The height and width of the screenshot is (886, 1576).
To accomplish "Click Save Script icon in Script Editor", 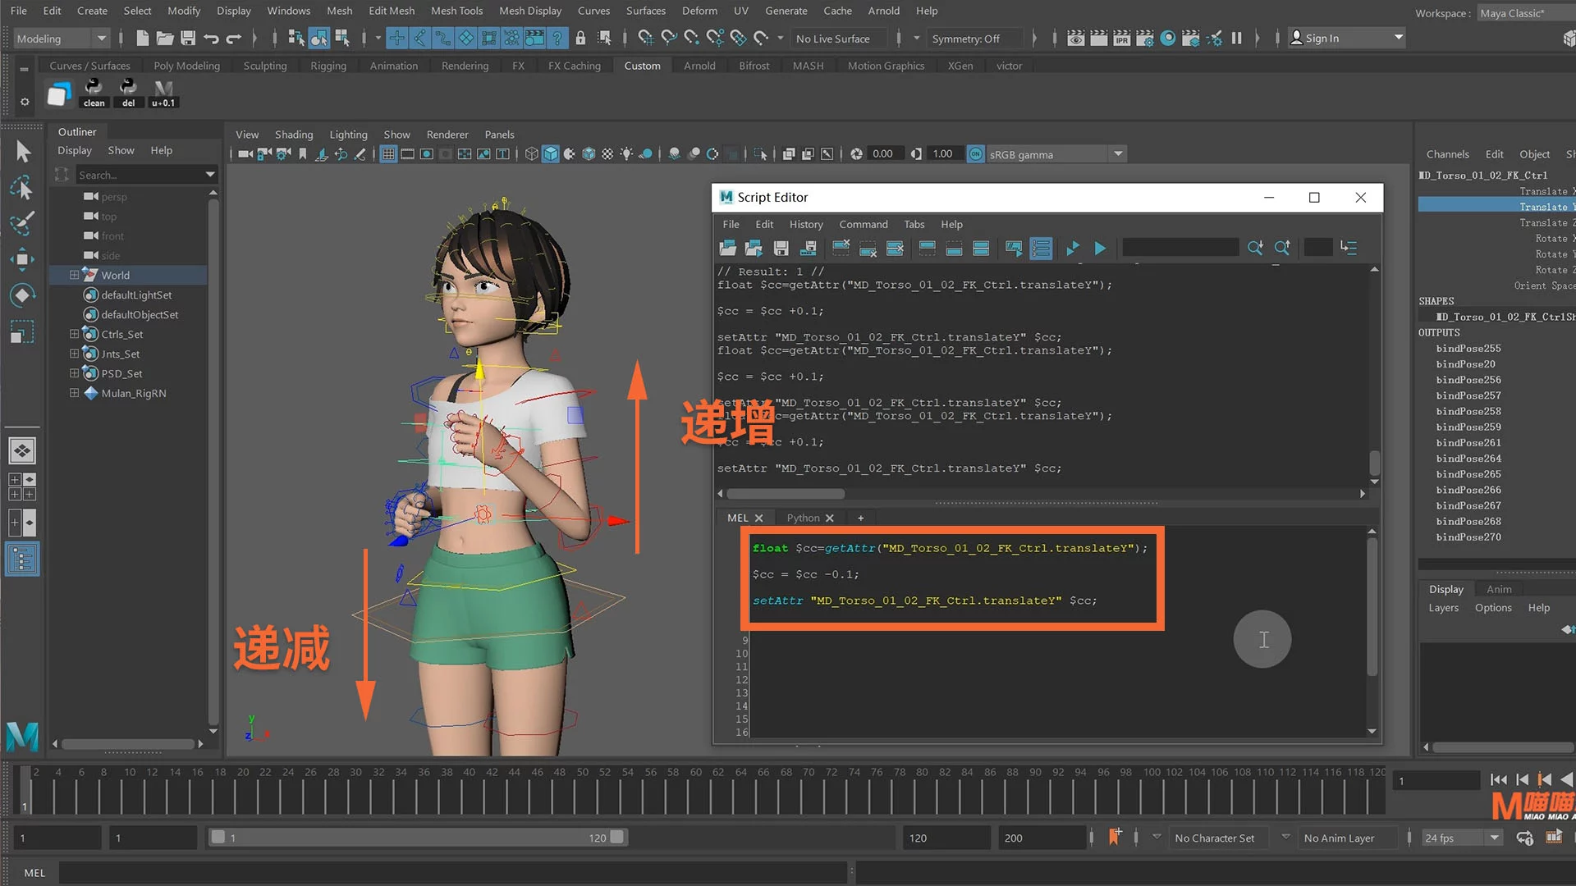I will point(781,248).
